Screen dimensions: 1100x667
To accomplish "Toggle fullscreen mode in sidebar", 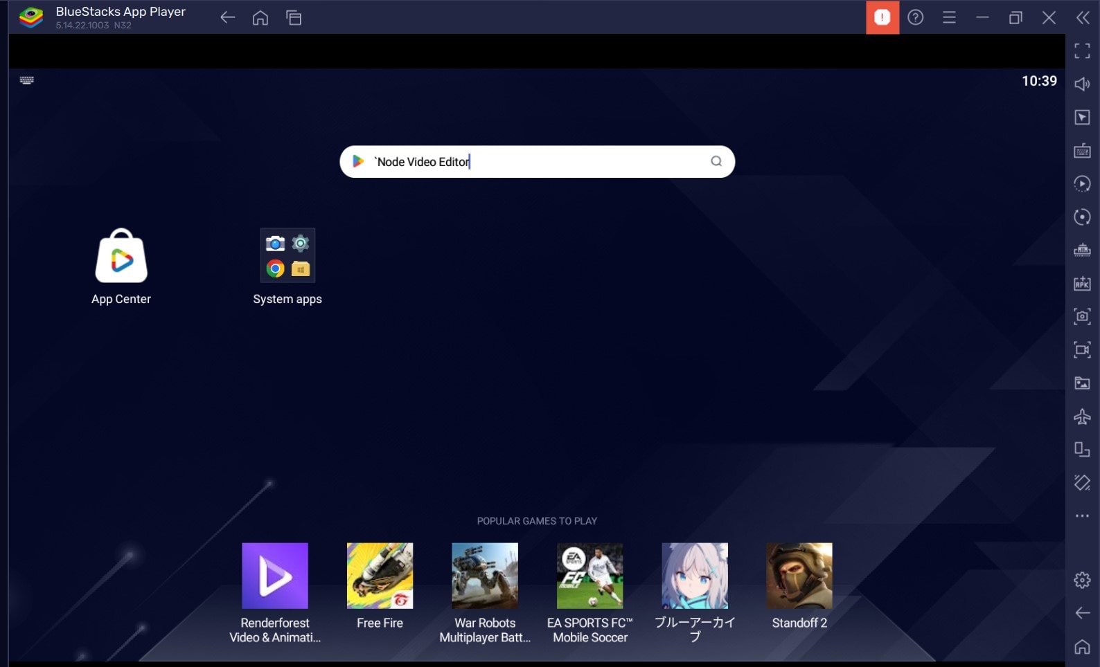I will pos(1082,51).
